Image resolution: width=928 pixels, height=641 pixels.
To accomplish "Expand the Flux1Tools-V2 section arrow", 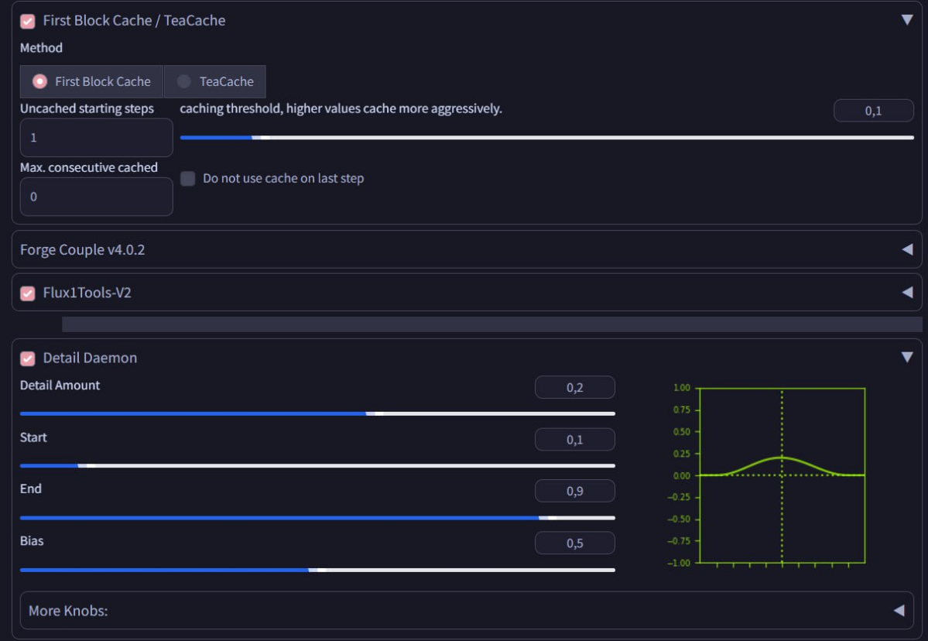I will (907, 293).
